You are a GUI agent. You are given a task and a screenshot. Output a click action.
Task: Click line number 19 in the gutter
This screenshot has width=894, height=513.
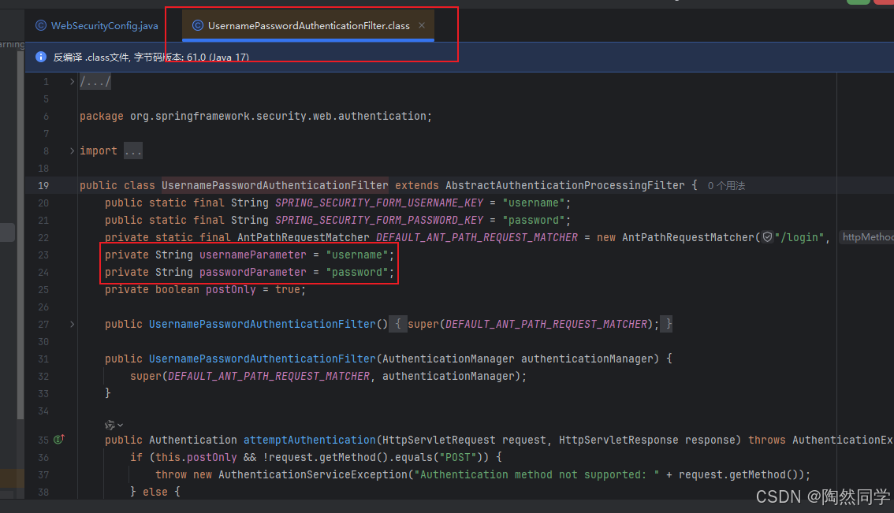pos(45,185)
